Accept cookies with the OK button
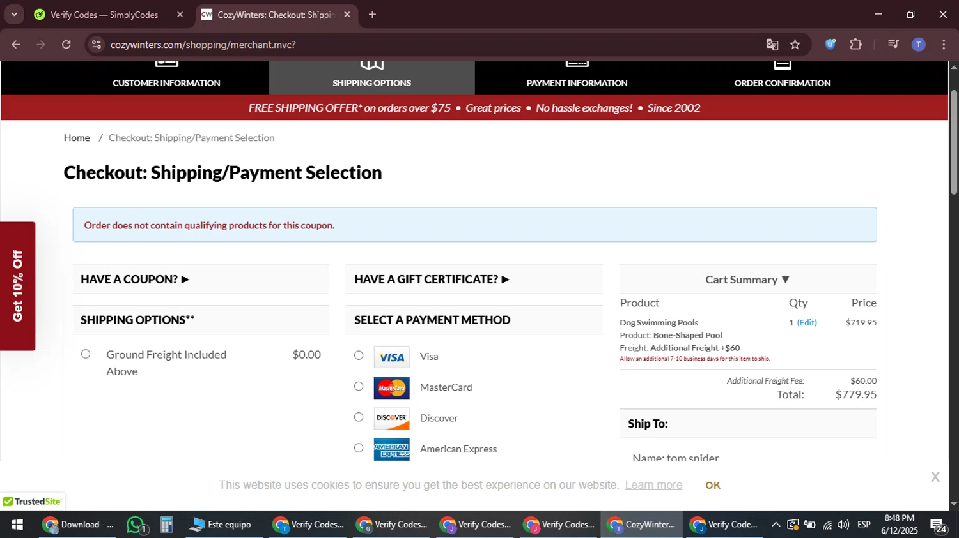The image size is (959, 538). [x=713, y=485]
